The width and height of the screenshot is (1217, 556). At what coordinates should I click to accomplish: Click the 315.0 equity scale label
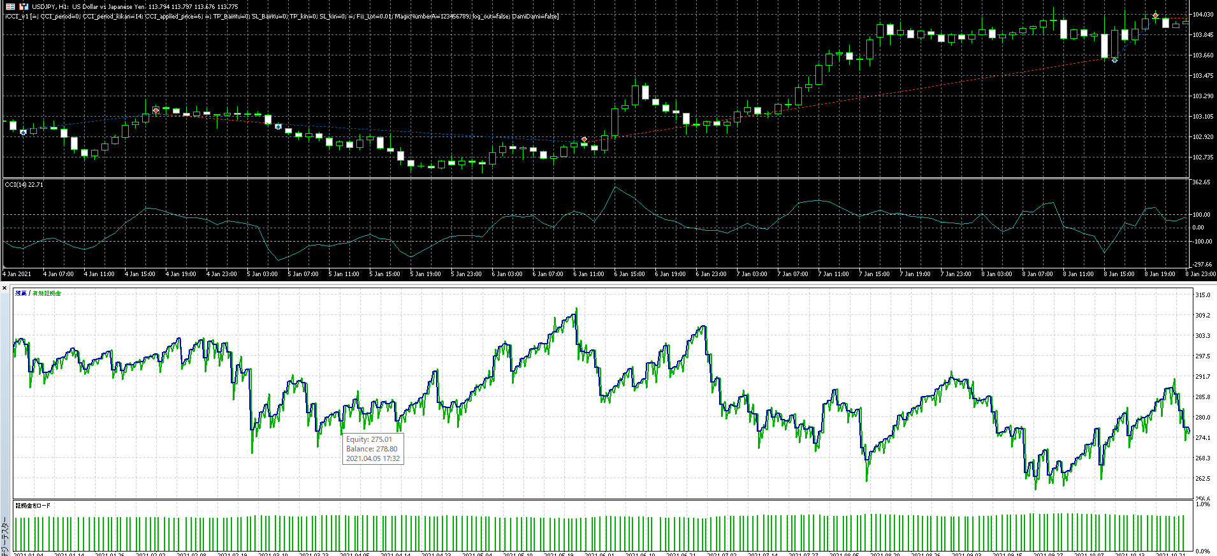[x=1202, y=295]
